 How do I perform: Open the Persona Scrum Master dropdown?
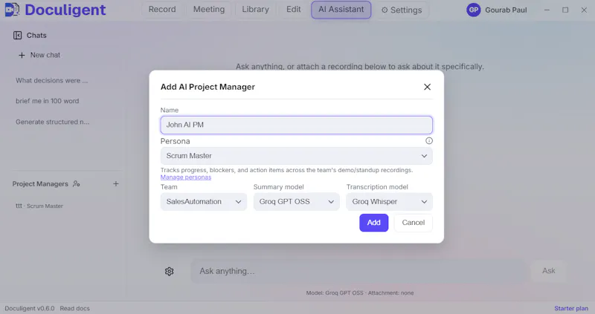pyautogui.click(x=296, y=156)
